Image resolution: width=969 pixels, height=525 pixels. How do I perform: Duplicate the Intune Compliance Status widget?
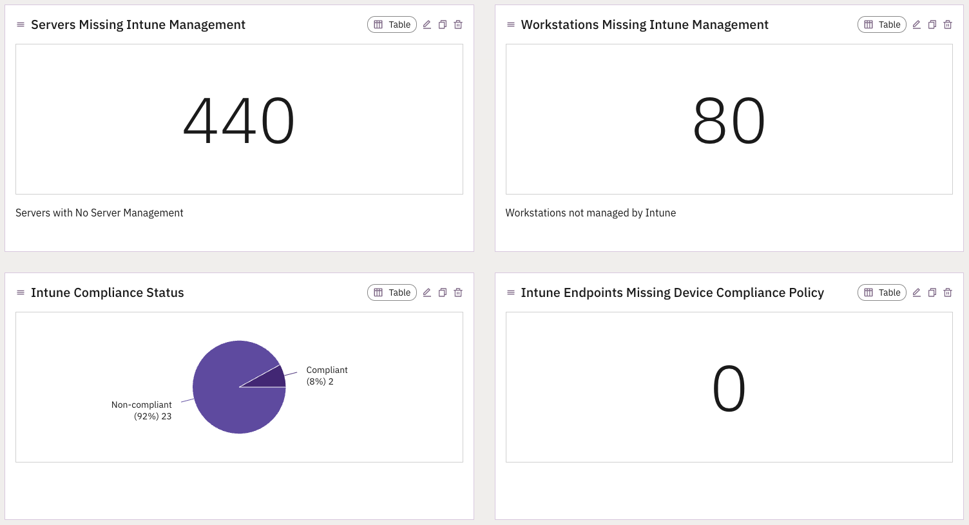click(x=443, y=292)
